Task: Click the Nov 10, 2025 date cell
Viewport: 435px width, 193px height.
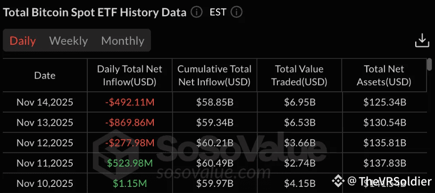Action: 45,183
